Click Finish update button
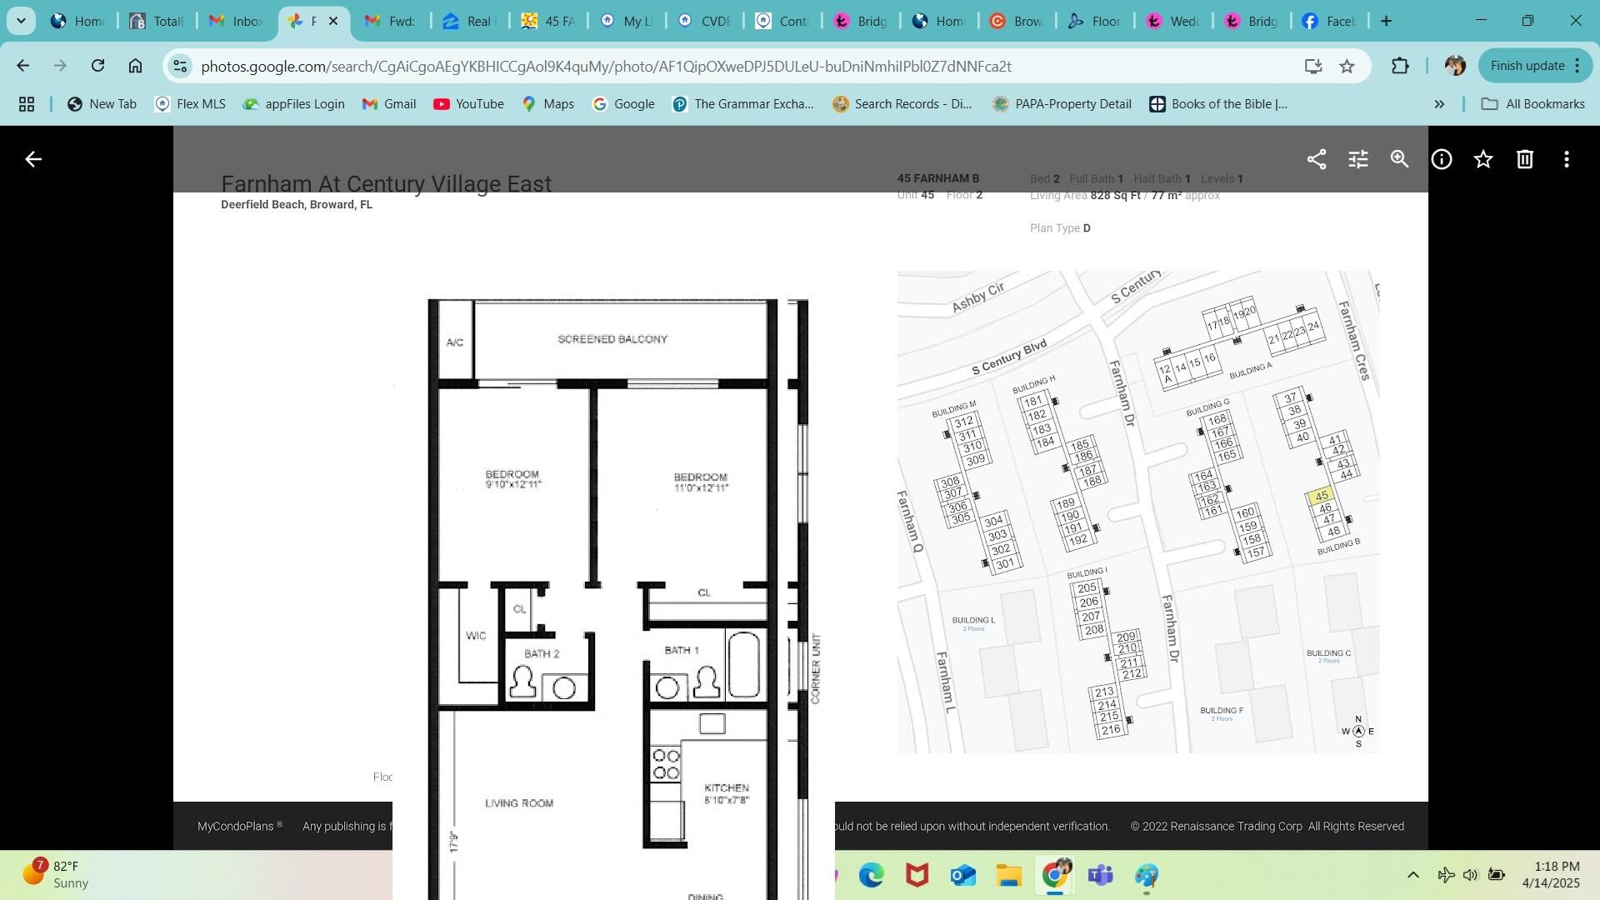This screenshot has width=1600, height=900. [x=1535, y=66]
